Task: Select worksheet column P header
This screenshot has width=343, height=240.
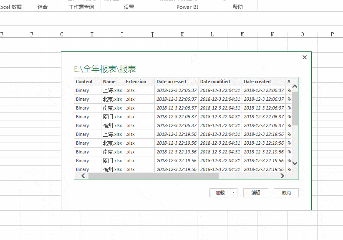Action: click(x=332, y=34)
